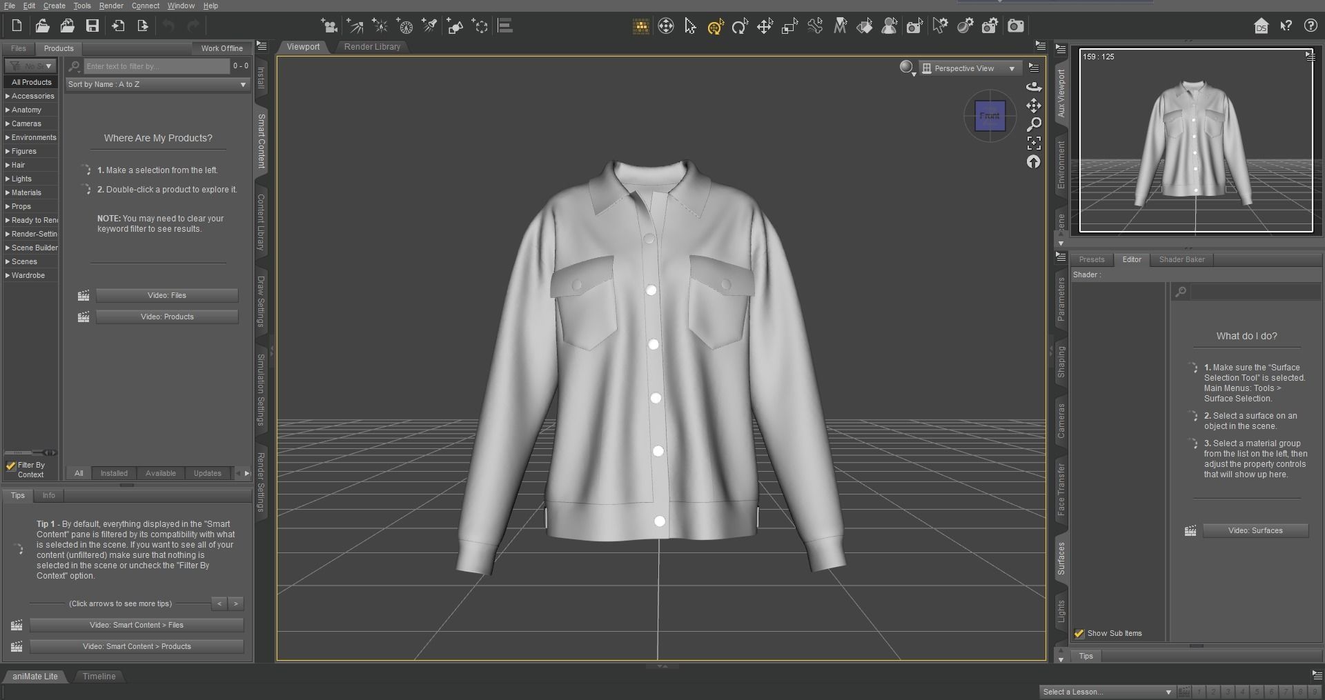Toggle Show Sub Items checkbox

(x=1079, y=633)
